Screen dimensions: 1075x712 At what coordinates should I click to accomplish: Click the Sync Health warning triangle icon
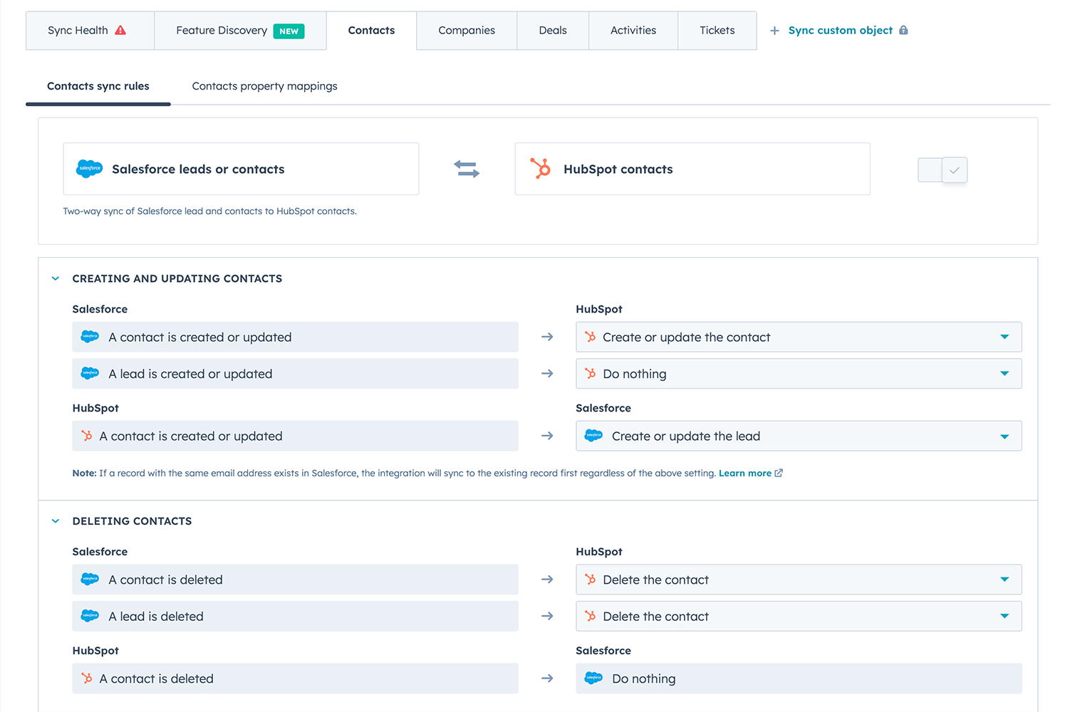[x=120, y=30]
